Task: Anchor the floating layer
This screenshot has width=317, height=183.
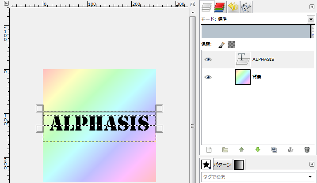Action: pos(290,150)
